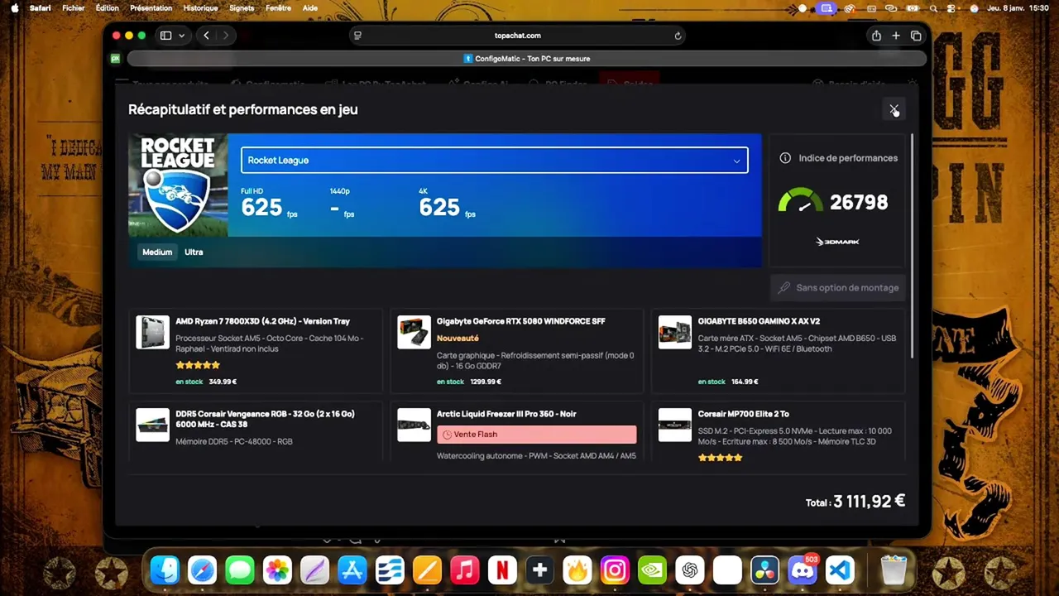Screen dimensions: 1059x596
Task: Click the 26798 performance score
Action: (x=859, y=202)
